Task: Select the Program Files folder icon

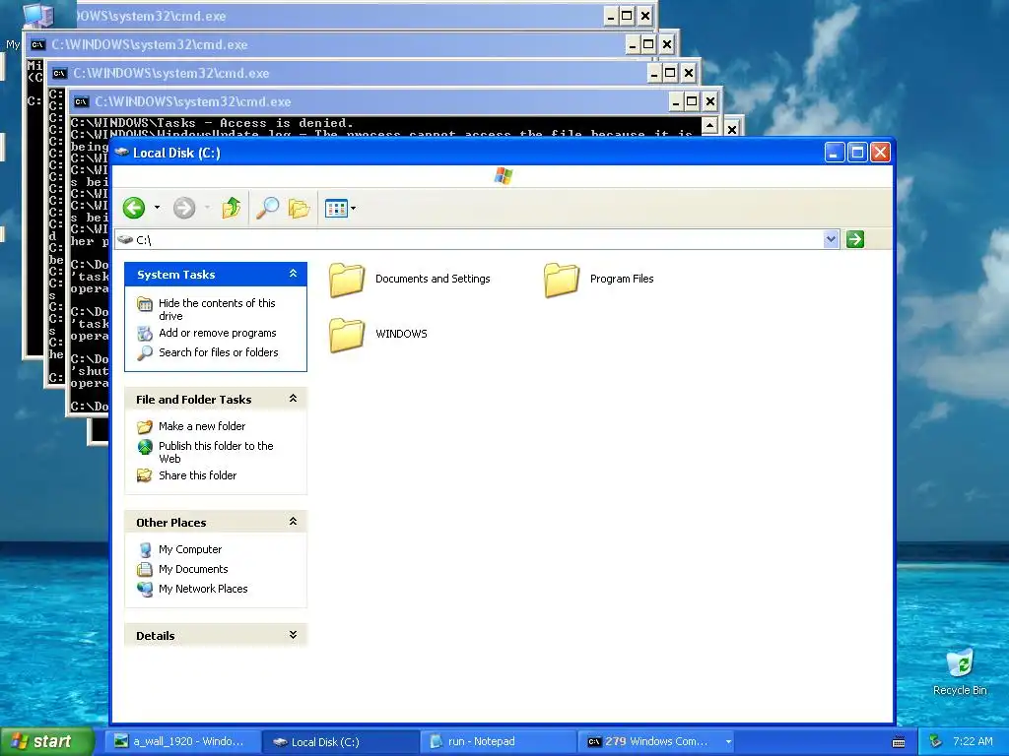Action: [562, 280]
